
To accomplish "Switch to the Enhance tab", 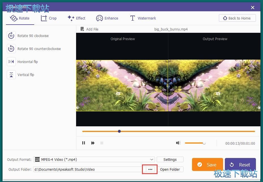I will [x=107, y=18].
